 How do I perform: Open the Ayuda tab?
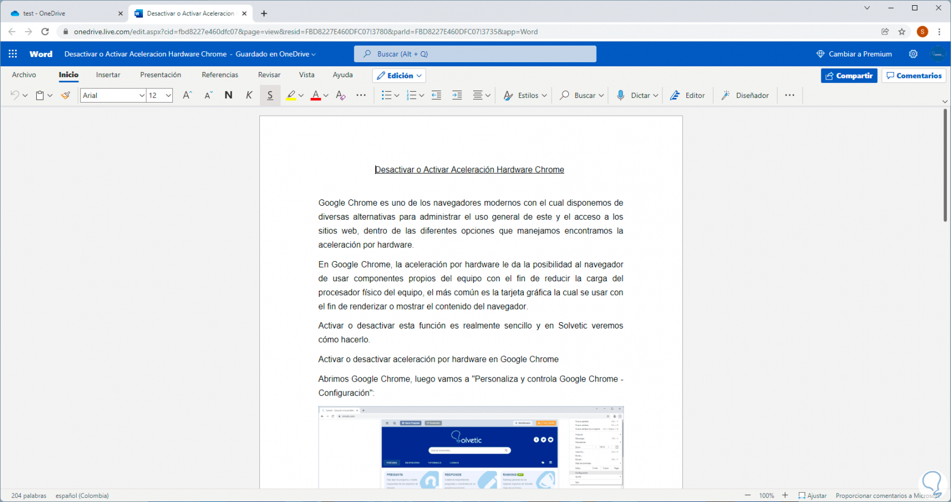[343, 75]
